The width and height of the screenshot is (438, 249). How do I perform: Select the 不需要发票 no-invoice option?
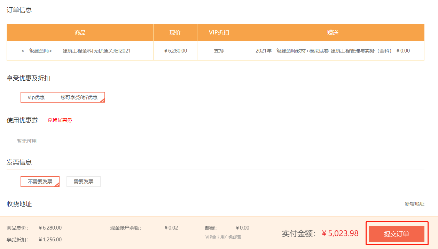38,181
